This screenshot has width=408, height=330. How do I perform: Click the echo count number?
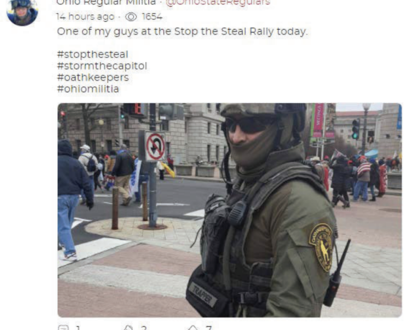[143, 328]
